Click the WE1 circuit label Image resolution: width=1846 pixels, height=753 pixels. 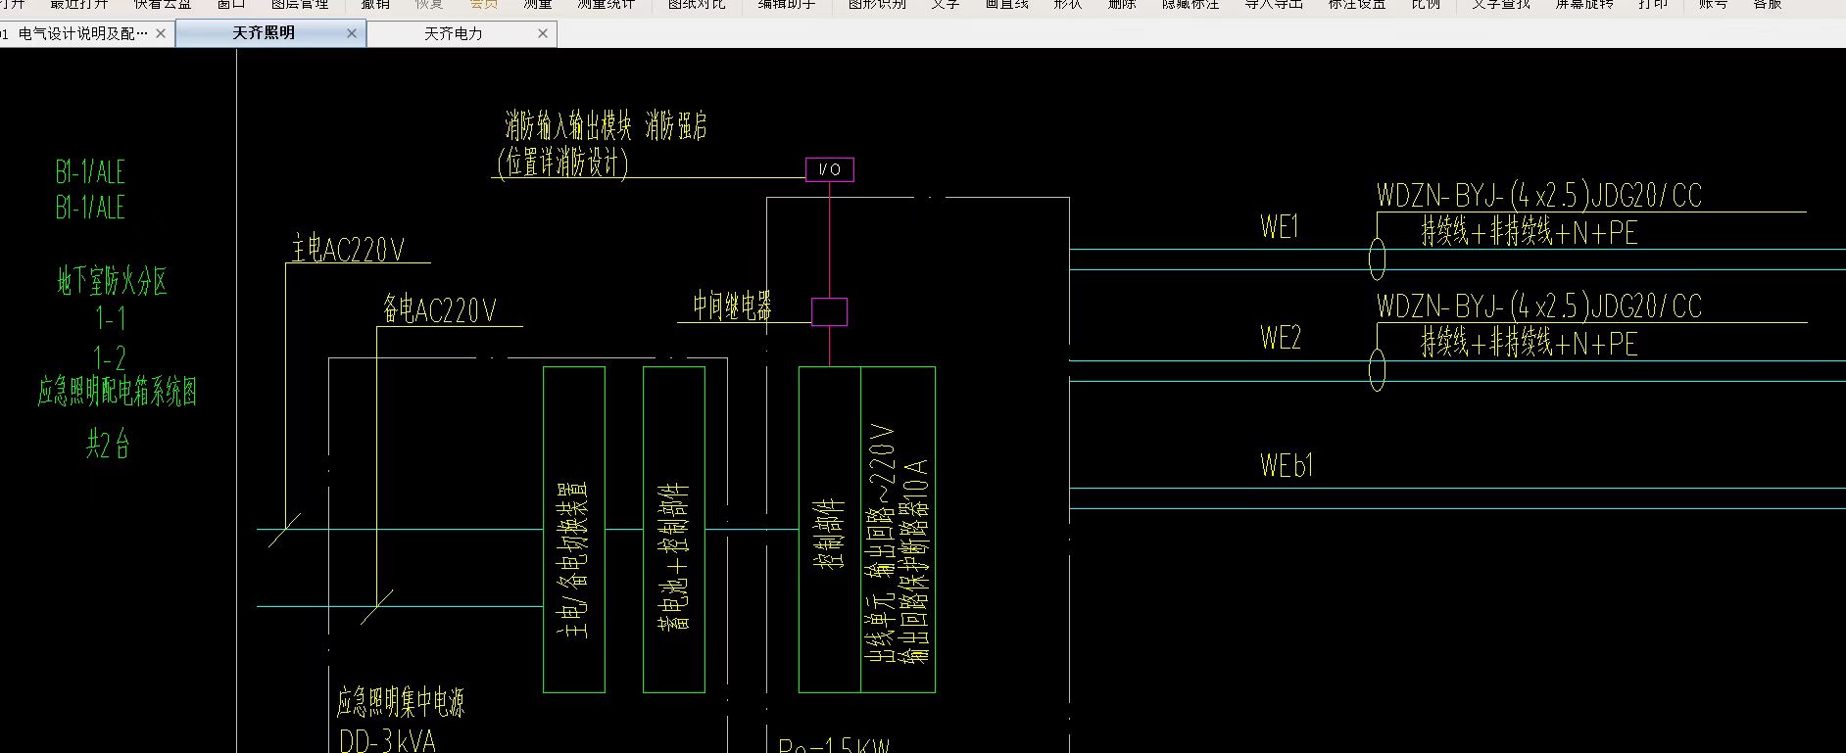coord(1280,227)
